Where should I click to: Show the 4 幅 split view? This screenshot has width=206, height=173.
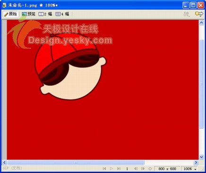[x=62, y=14]
